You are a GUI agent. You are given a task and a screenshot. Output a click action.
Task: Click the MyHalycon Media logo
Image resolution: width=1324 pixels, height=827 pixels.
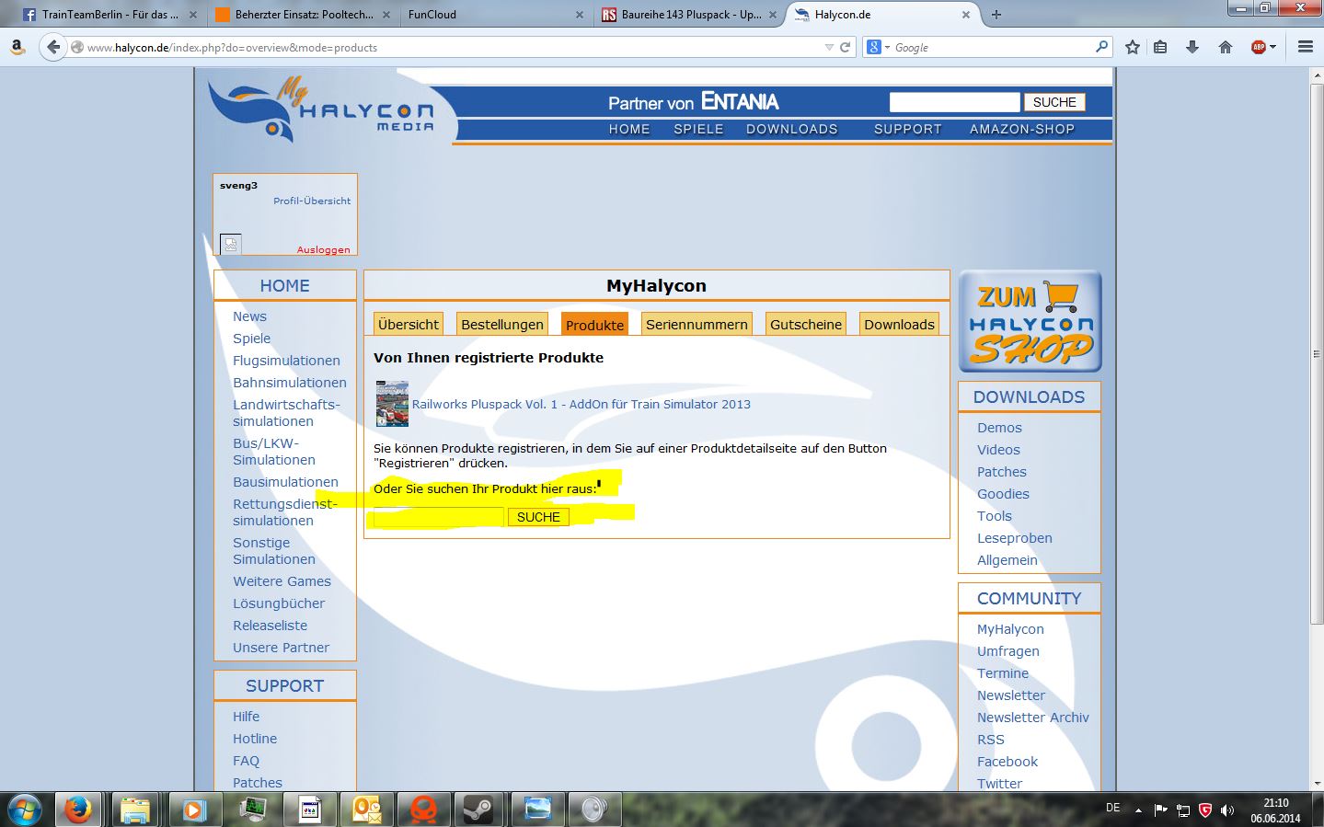322,110
